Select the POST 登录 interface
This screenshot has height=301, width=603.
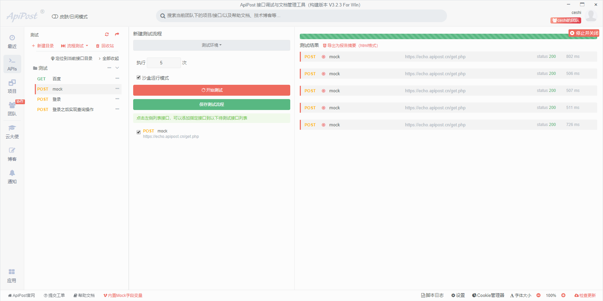coord(78,99)
